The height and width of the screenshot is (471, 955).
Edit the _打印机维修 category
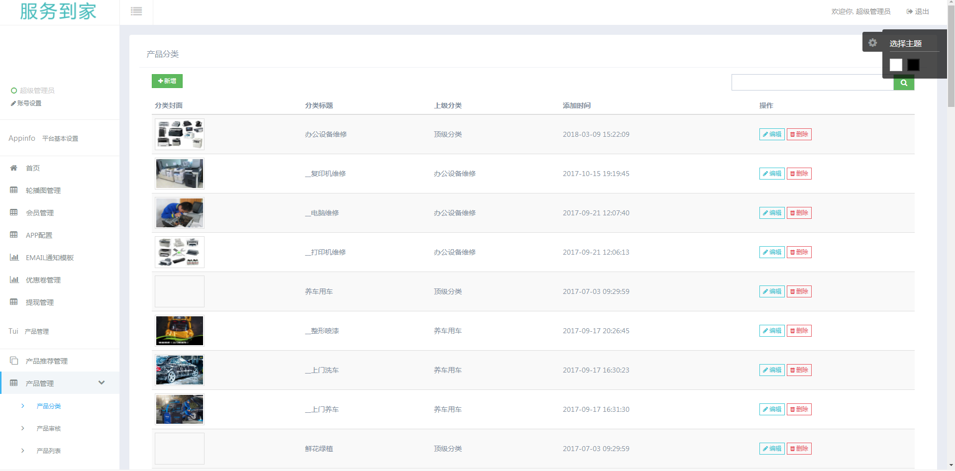coord(772,252)
